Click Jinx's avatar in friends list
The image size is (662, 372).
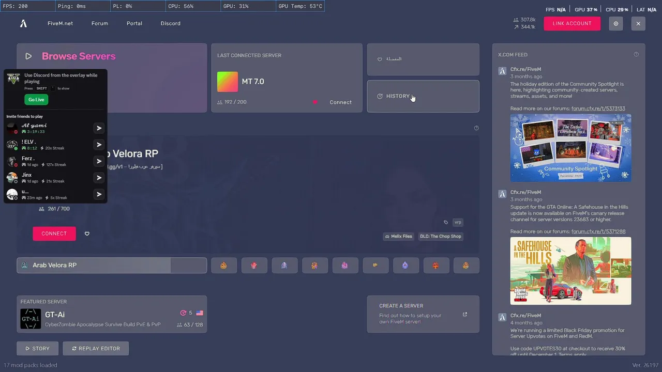12,178
